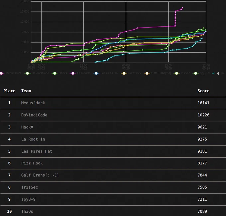This screenshot has width=226, height=216.
Task: Open the Th30s team entry
Action: [x=27, y=211]
